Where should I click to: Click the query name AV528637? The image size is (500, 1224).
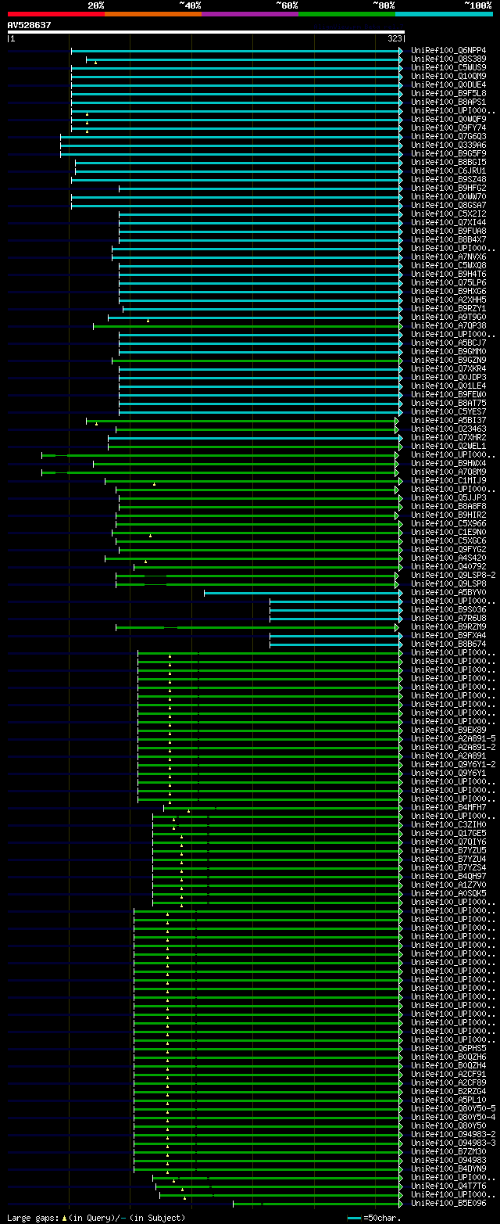point(29,25)
